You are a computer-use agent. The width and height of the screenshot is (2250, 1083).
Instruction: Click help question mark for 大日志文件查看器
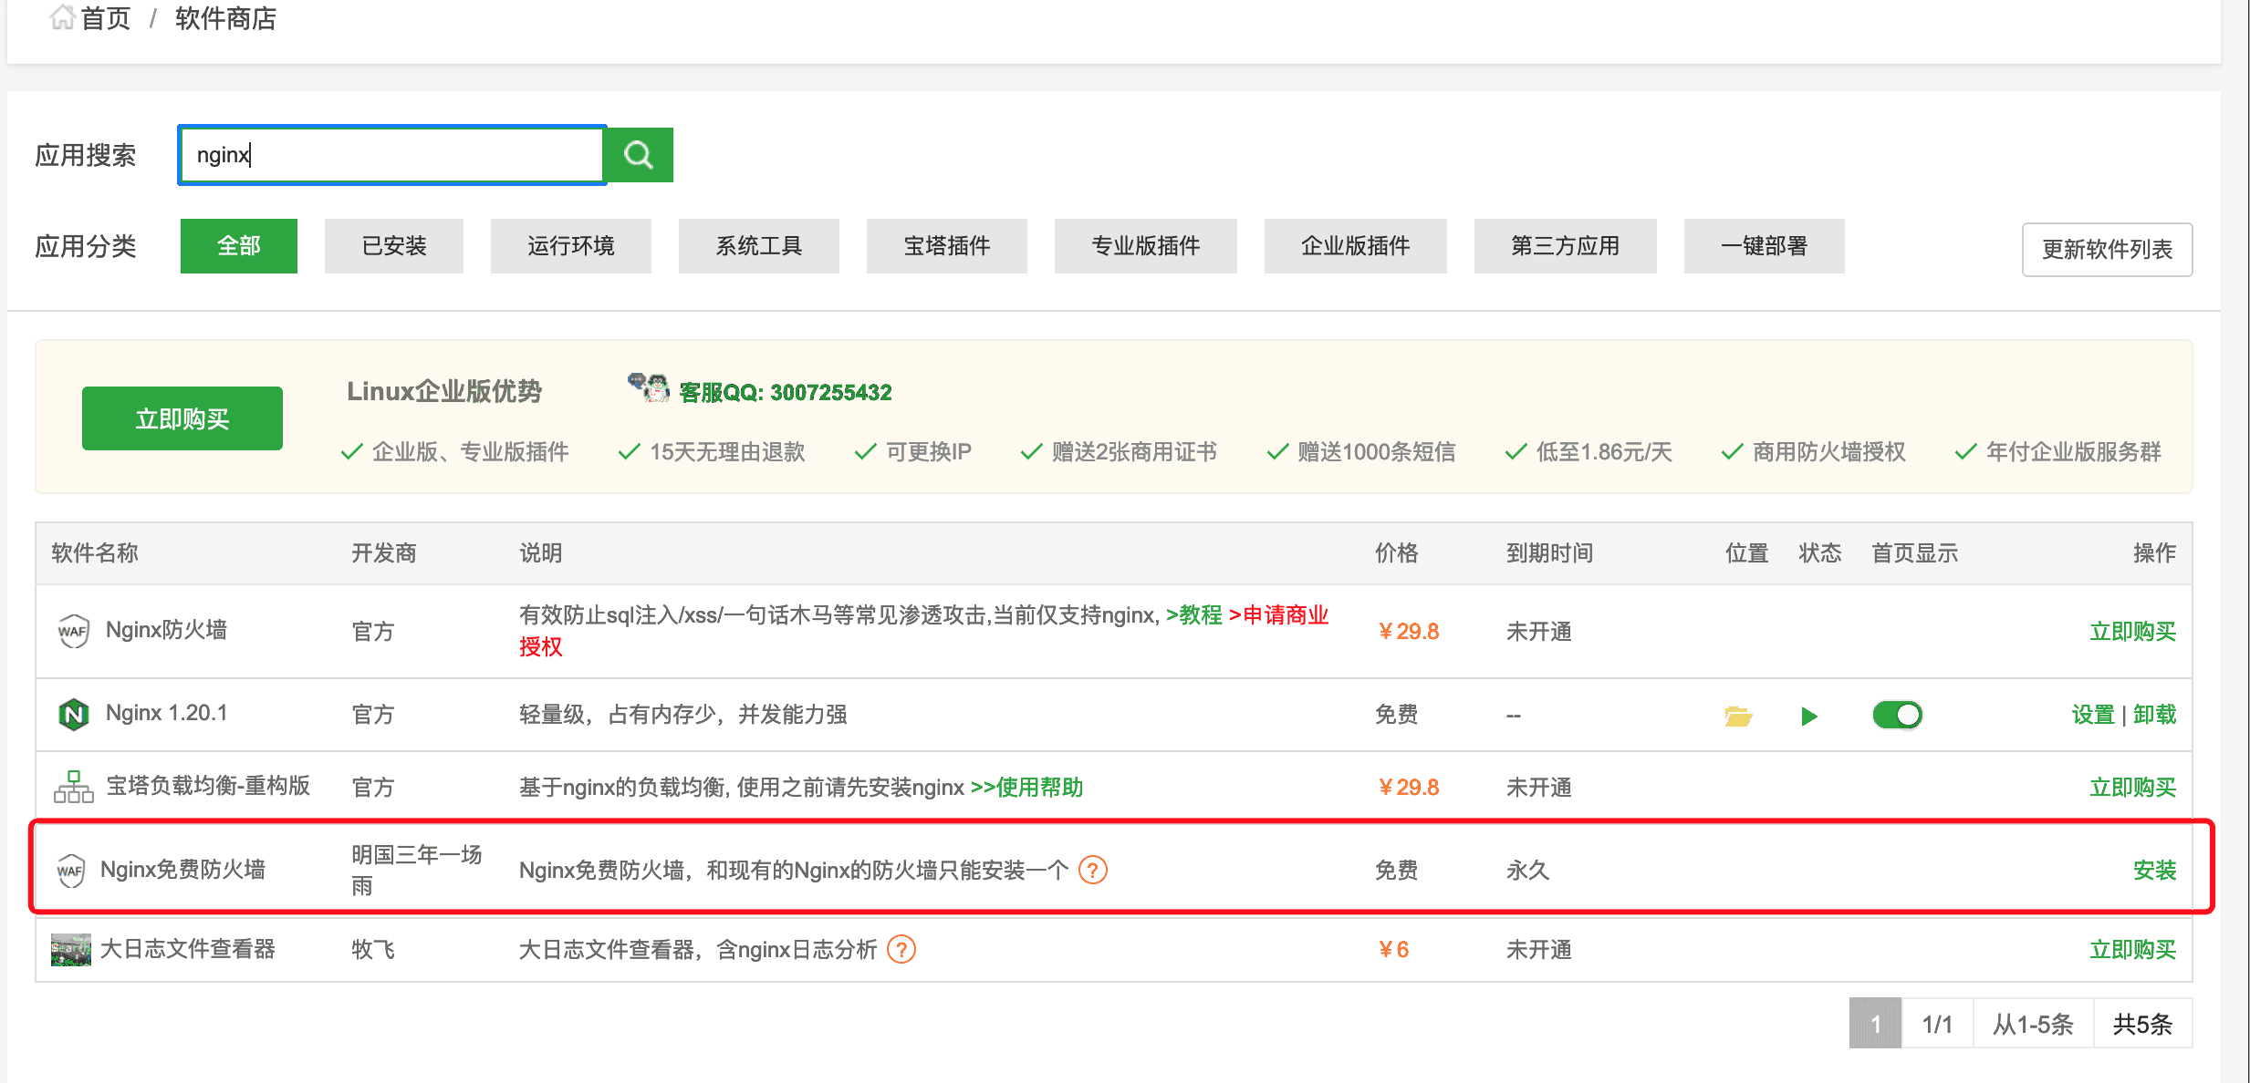[901, 950]
